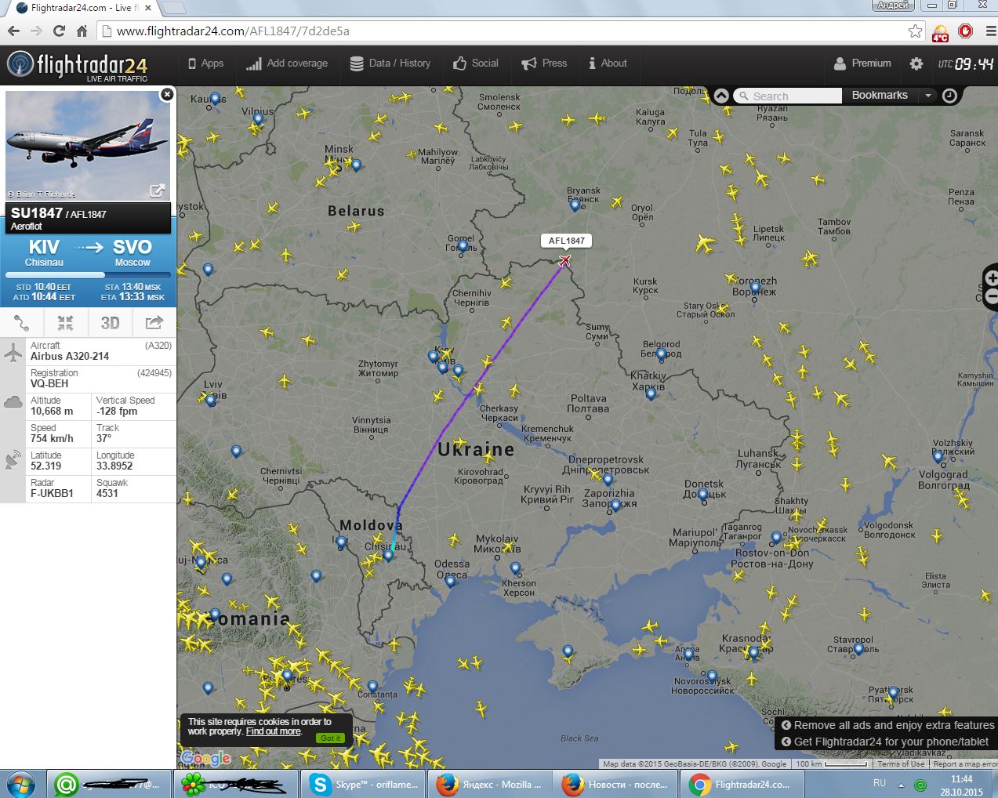Screen dimensions: 998x798
Task: Click the center-on-aircraft arrows icon
Action: coord(65,323)
